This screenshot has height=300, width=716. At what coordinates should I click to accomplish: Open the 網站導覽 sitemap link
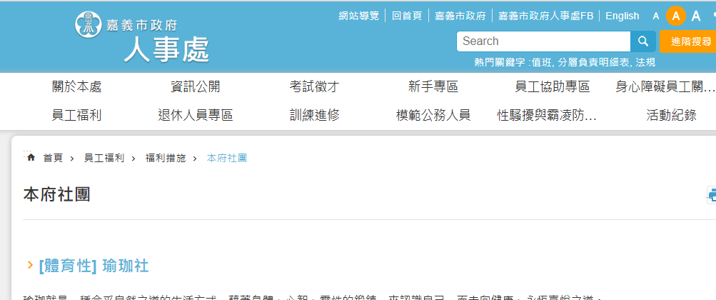click(x=358, y=16)
